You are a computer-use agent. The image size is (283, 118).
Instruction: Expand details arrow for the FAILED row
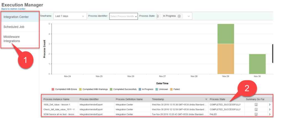tap(270, 114)
